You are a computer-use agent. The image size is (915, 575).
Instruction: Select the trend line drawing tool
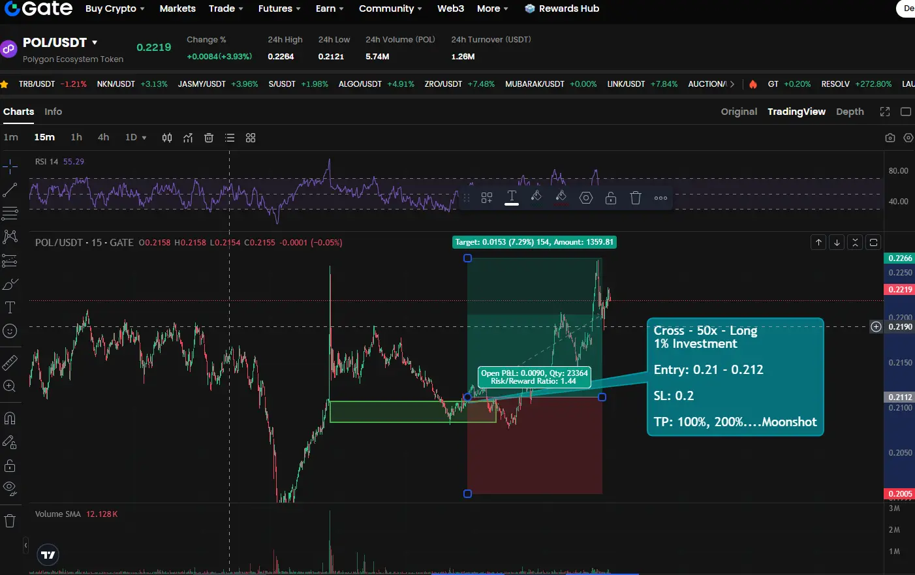tap(10, 190)
